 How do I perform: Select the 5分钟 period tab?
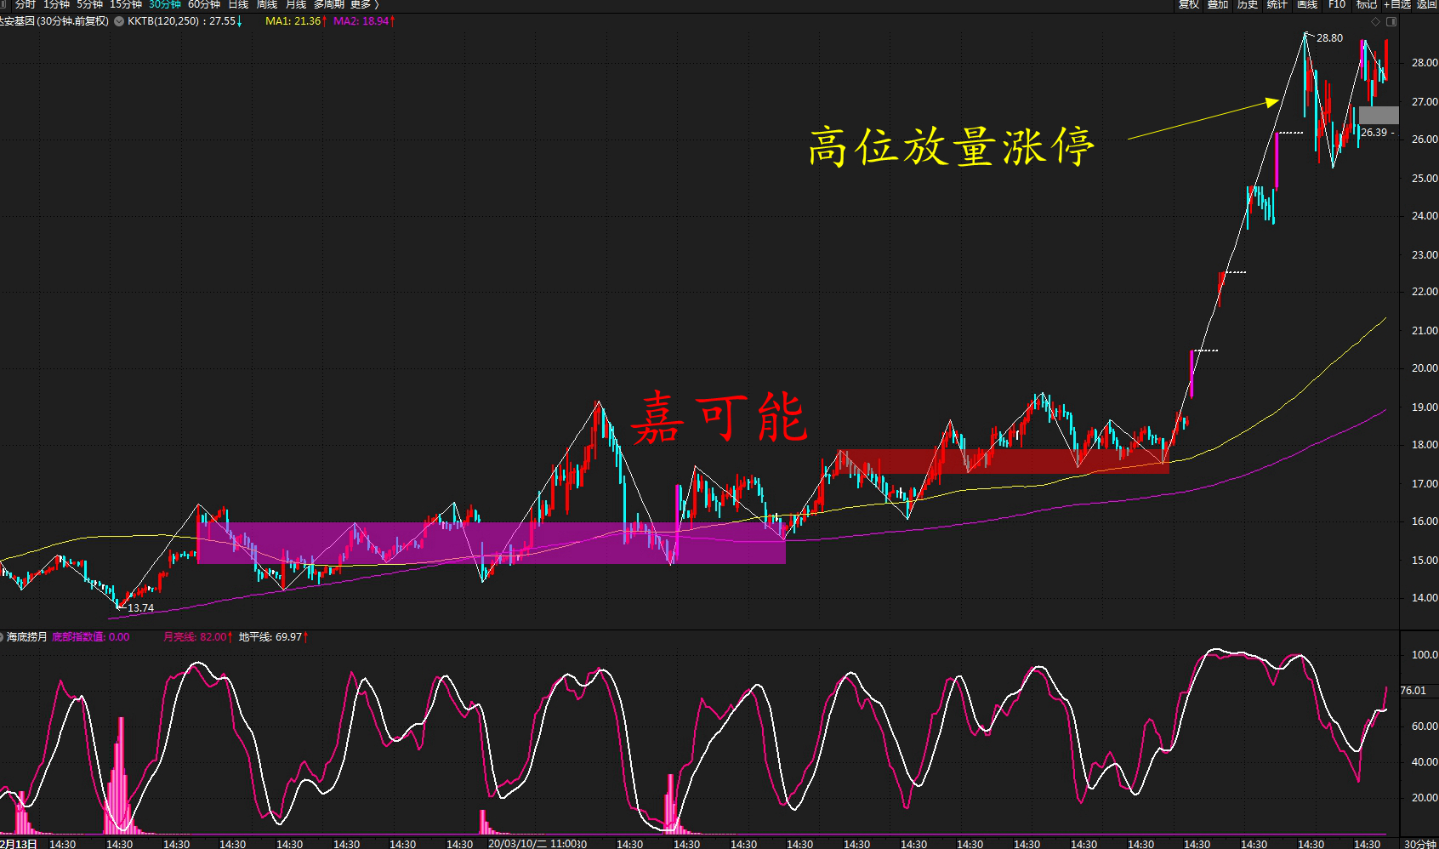[x=89, y=4]
